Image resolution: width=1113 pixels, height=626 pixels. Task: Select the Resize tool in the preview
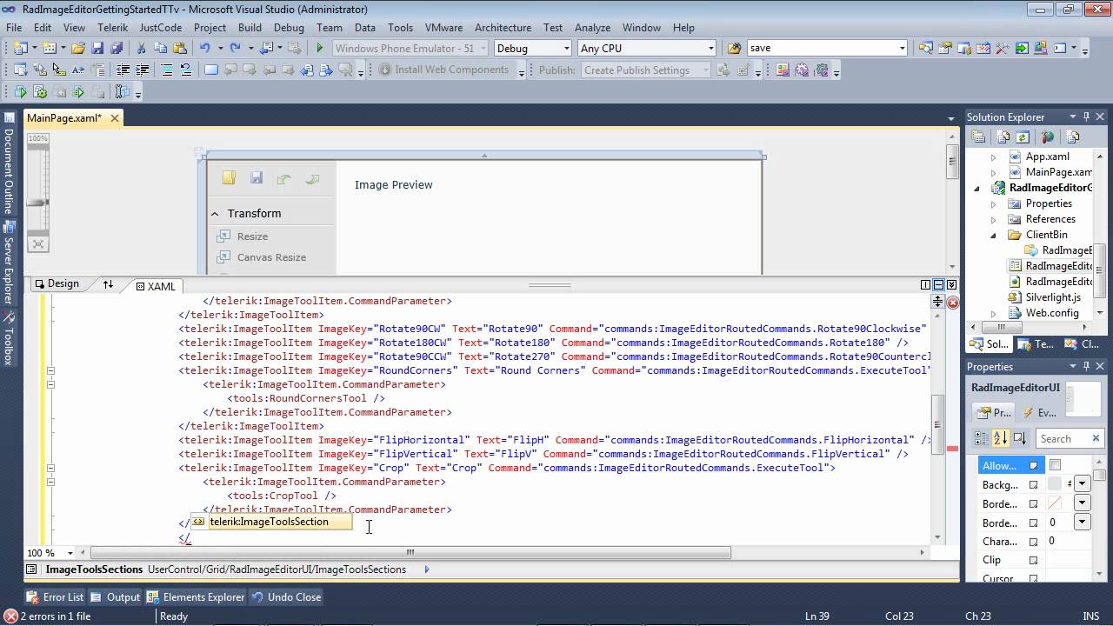(x=243, y=236)
